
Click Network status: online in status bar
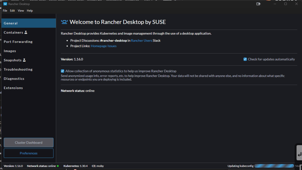(41, 166)
